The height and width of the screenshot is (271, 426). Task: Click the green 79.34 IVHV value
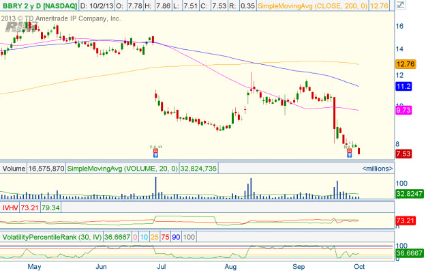[x=51, y=208]
